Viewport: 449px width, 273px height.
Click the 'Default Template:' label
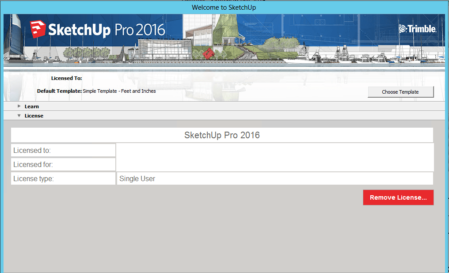tap(59, 91)
